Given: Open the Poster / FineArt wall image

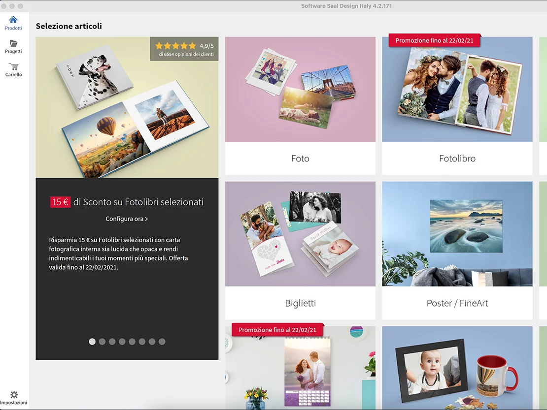Looking at the screenshot, I should pos(457,234).
